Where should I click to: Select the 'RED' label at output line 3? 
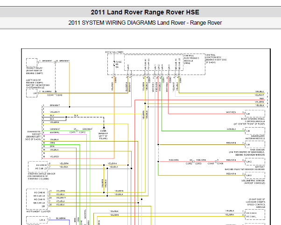[x=262, y=99]
